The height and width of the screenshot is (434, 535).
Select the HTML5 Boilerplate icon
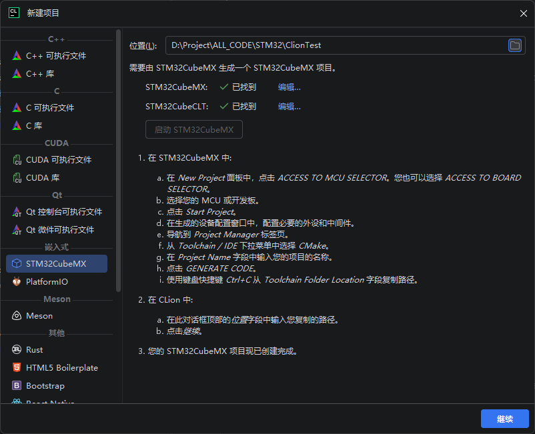(x=17, y=368)
